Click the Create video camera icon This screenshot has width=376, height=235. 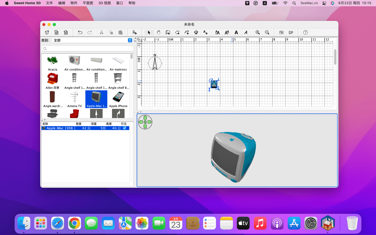coord(291,32)
